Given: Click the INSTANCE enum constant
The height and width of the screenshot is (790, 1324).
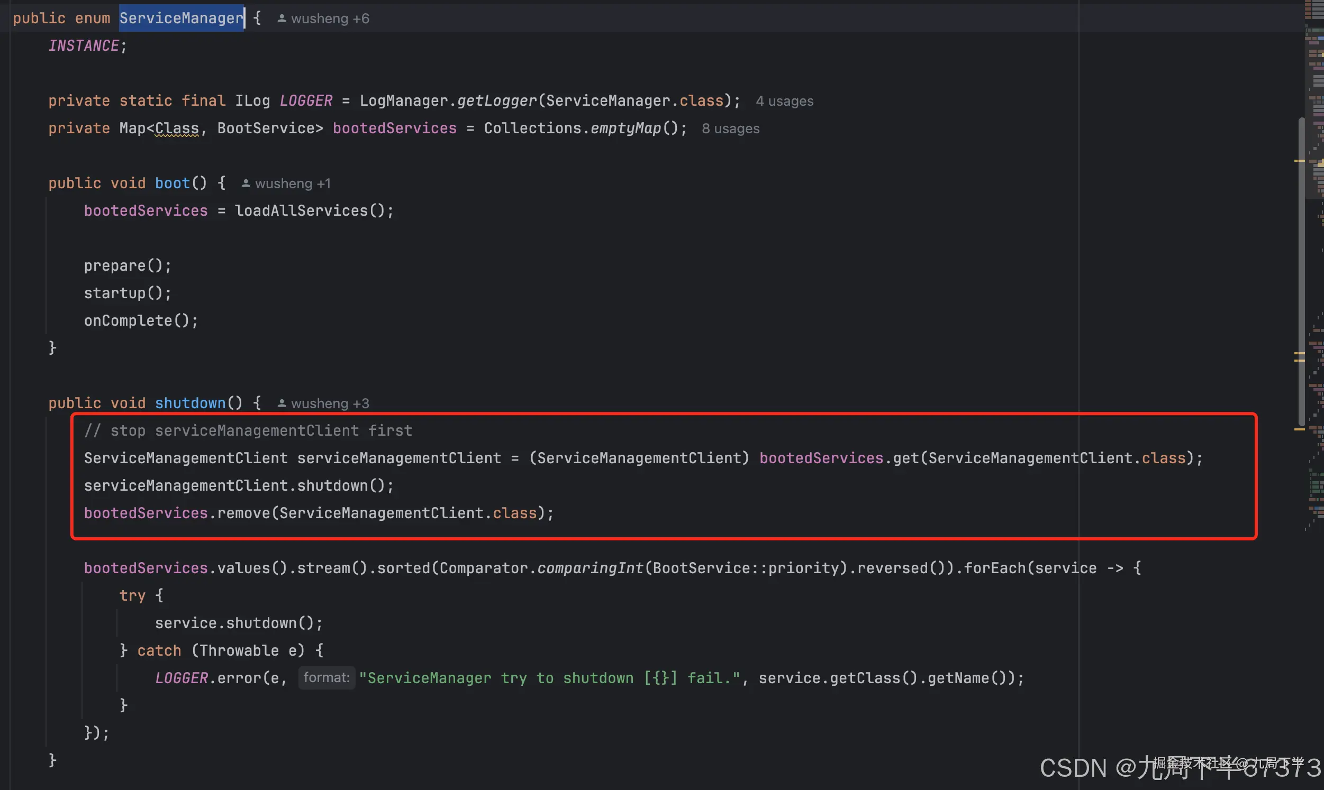Looking at the screenshot, I should (84, 47).
